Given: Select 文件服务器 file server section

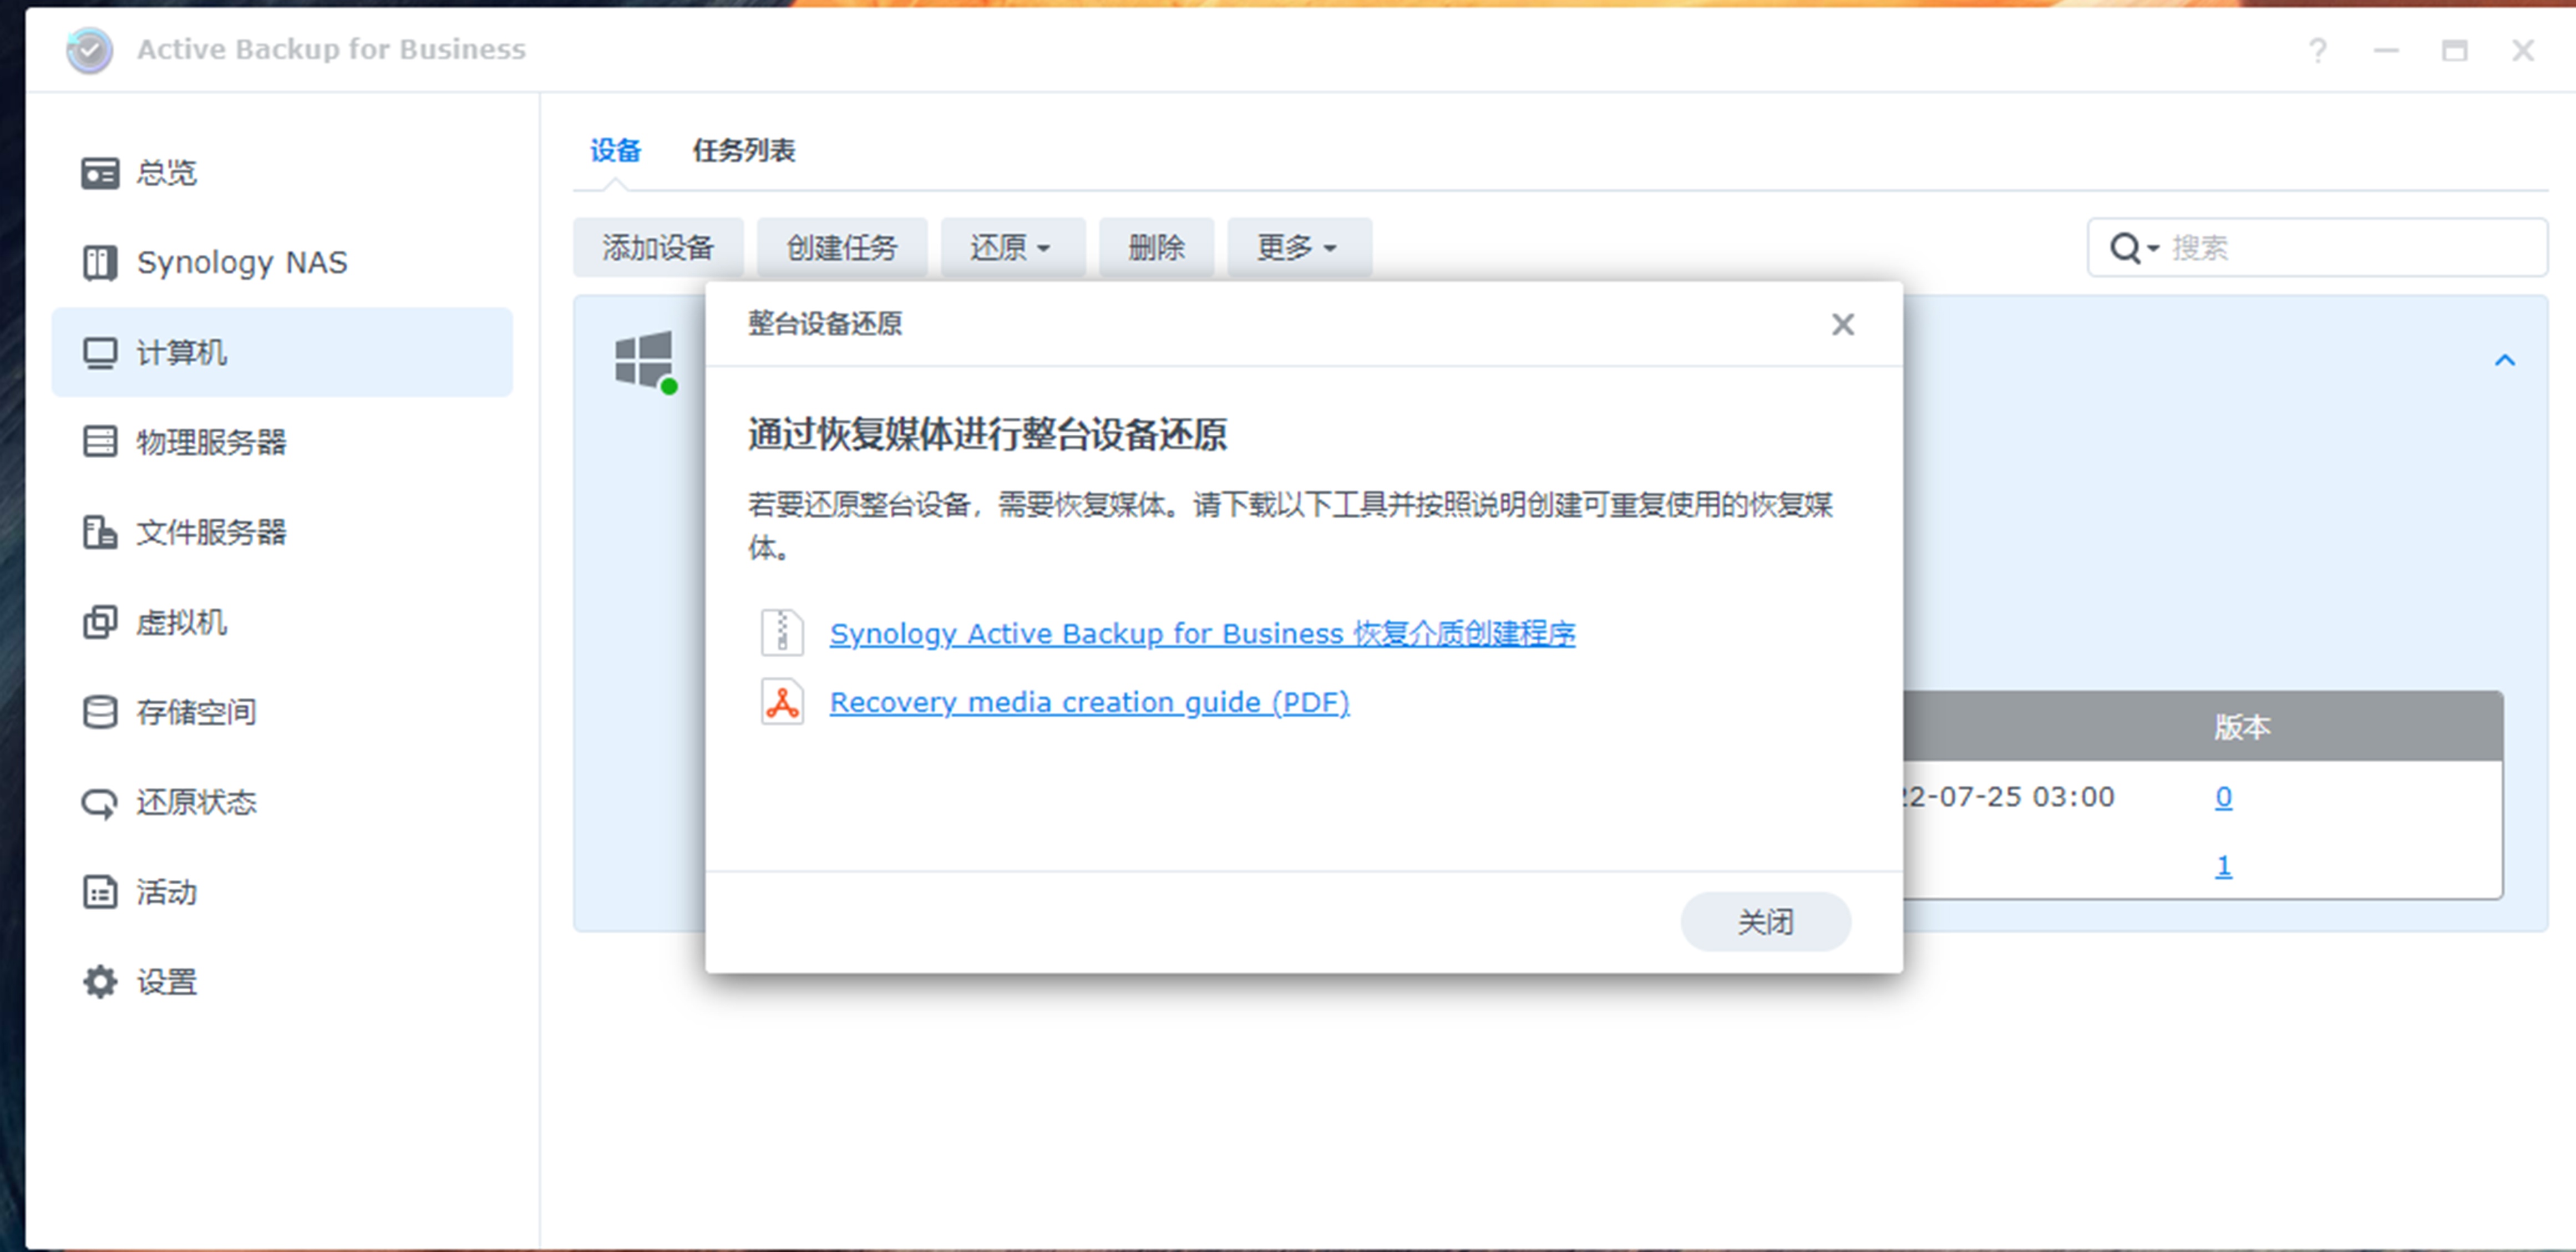Looking at the screenshot, I should point(211,532).
